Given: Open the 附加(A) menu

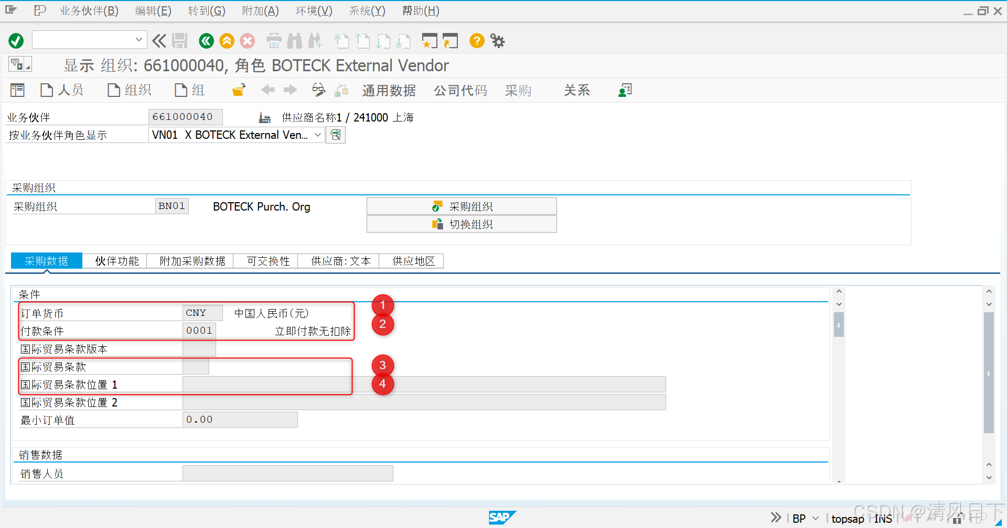Looking at the screenshot, I should (261, 10).
